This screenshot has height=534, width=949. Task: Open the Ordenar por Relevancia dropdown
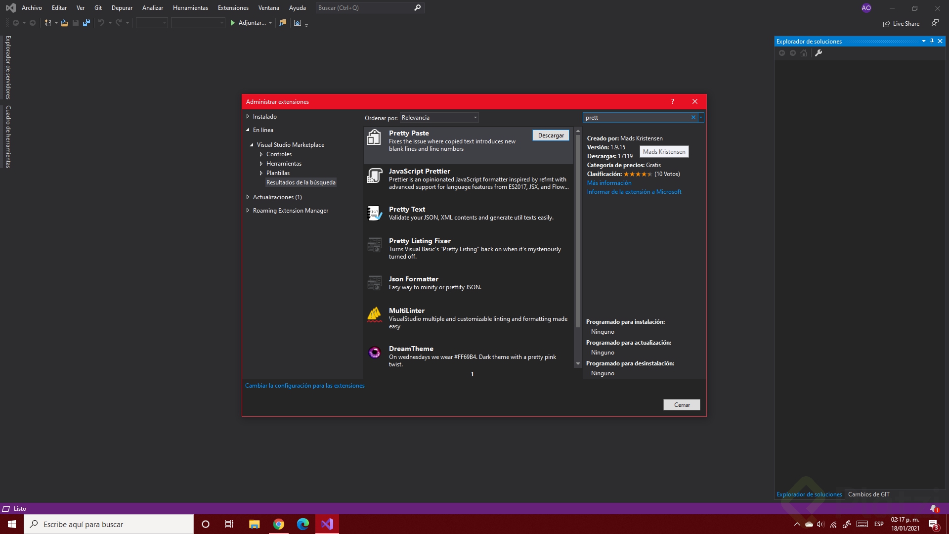[x=439, y=117]
